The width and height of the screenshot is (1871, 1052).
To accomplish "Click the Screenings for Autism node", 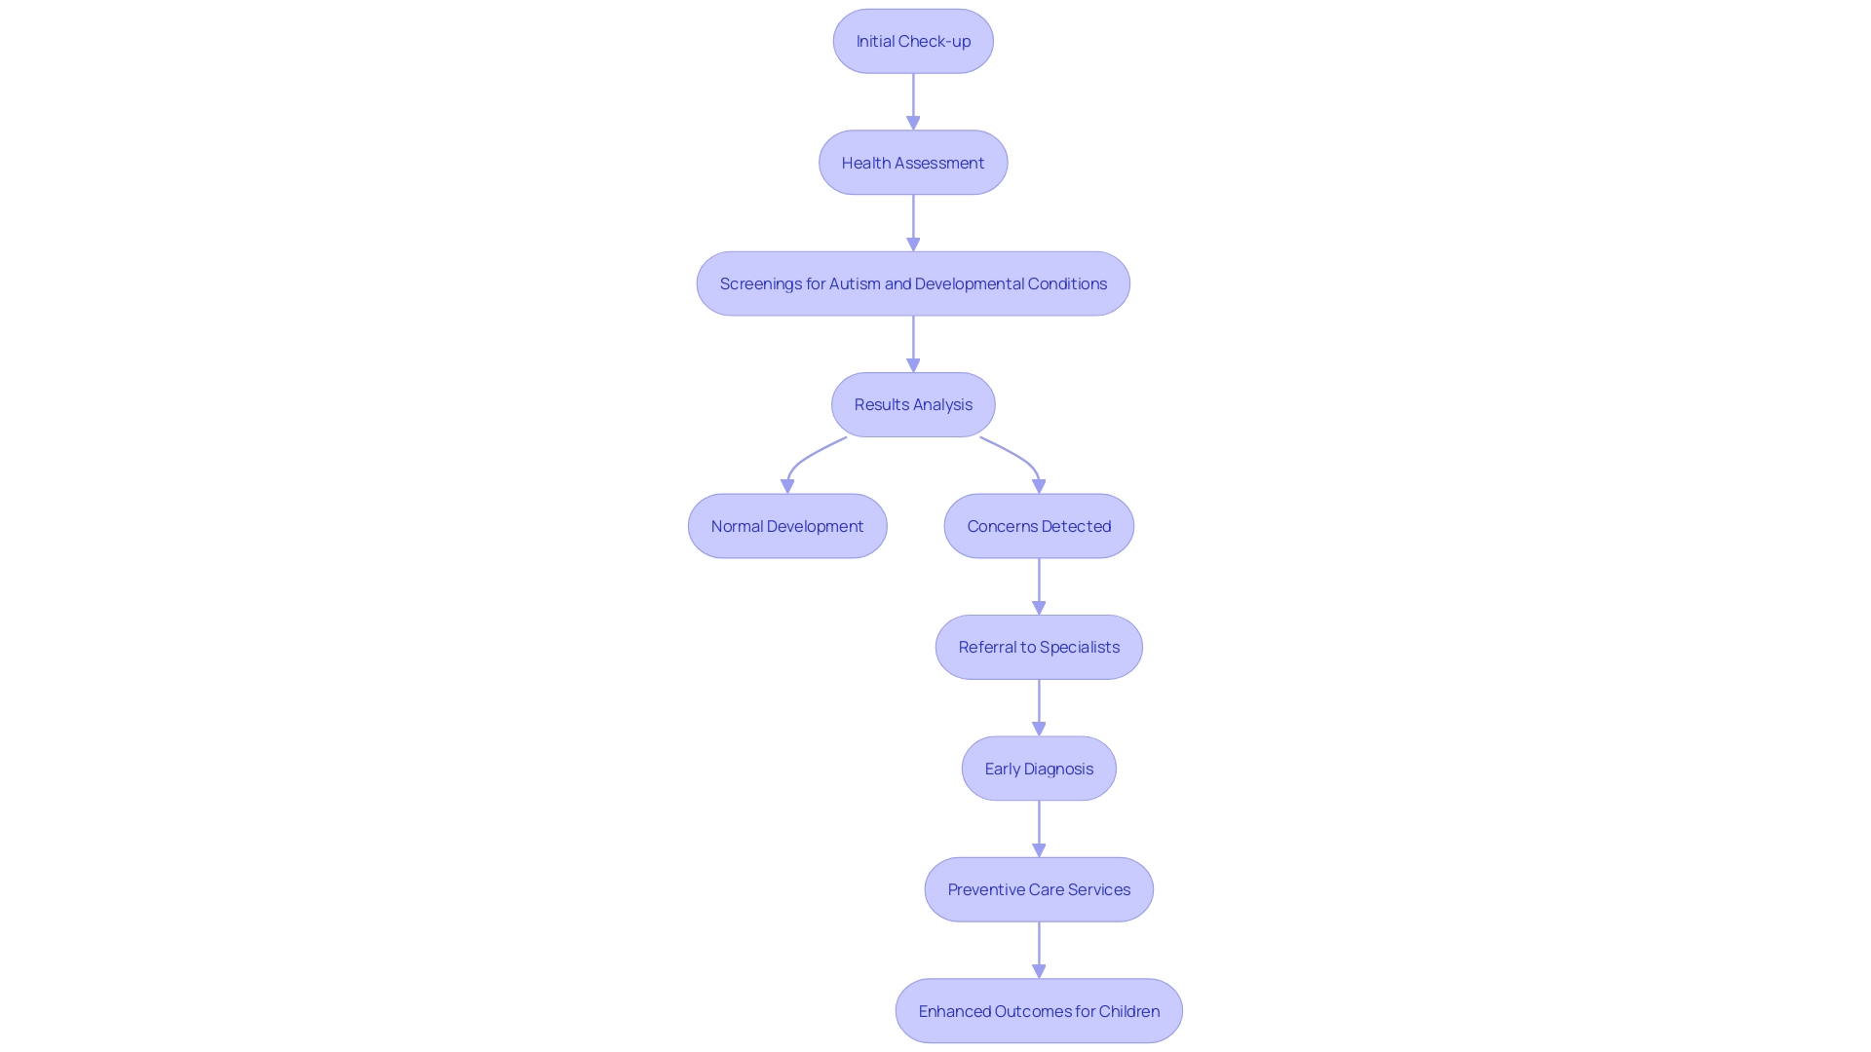I will point(912,282).
